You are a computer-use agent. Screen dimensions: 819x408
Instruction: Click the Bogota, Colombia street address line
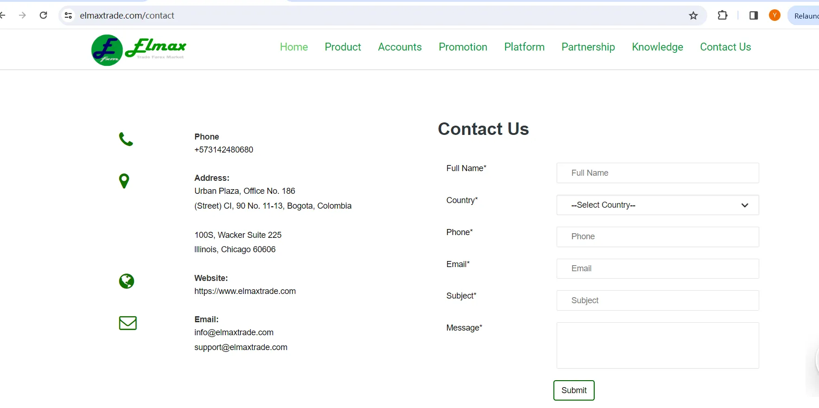point(273,206)
